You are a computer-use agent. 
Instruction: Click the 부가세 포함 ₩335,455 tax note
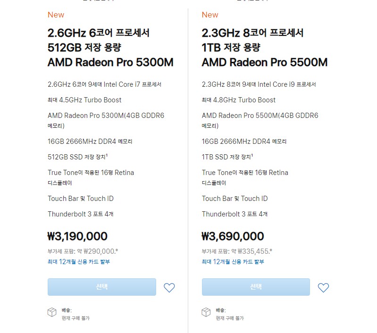[x=237, y=251]
